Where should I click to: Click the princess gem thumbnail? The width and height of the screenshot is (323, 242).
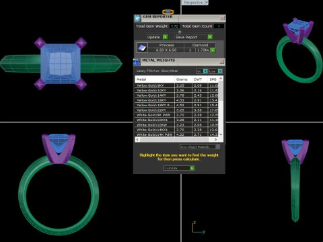tap(142, 48)
